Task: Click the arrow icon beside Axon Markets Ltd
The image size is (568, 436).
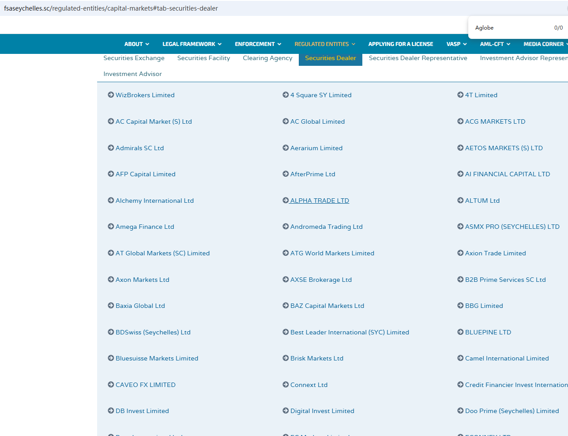Action: 111,280
